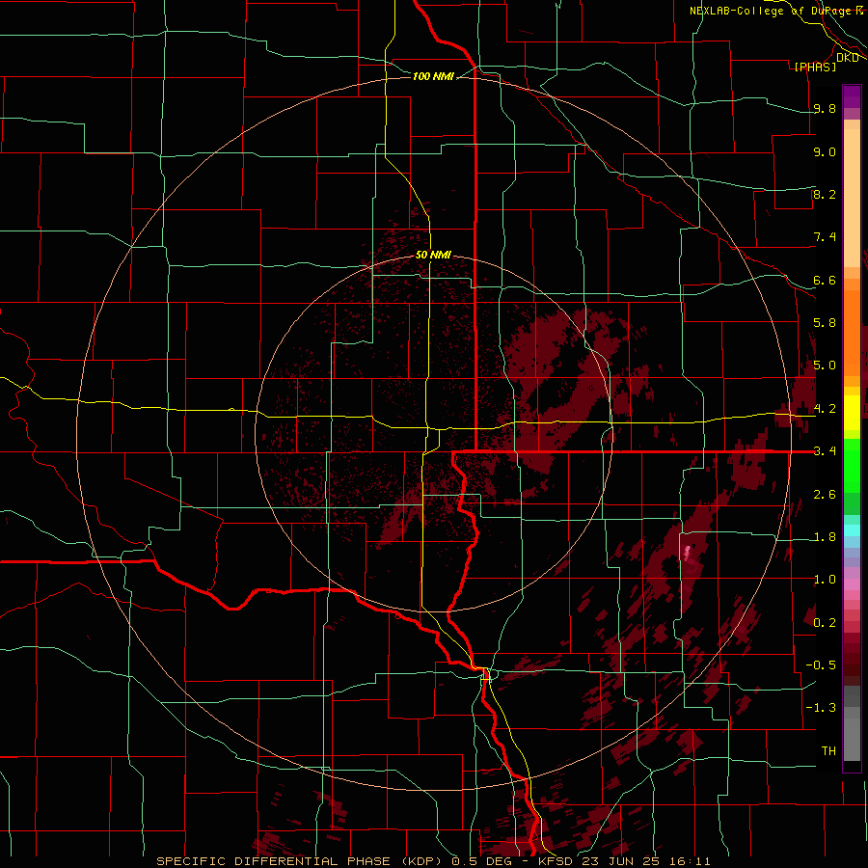The width and height of the screenshot is (868, 868).
Task: Click the 2.6 scale value
Action: 825,495
